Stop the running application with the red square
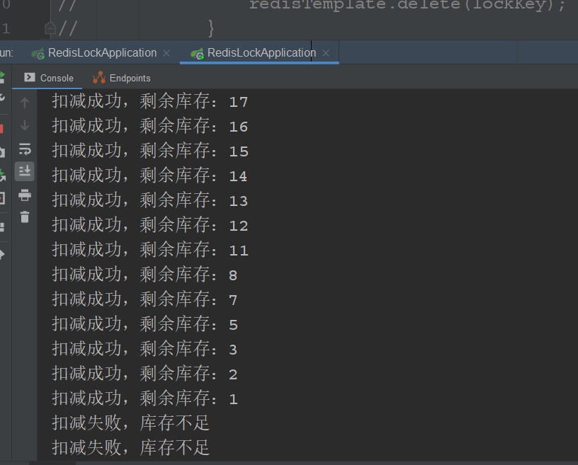 pyautogui.click(x=1, y=129)
